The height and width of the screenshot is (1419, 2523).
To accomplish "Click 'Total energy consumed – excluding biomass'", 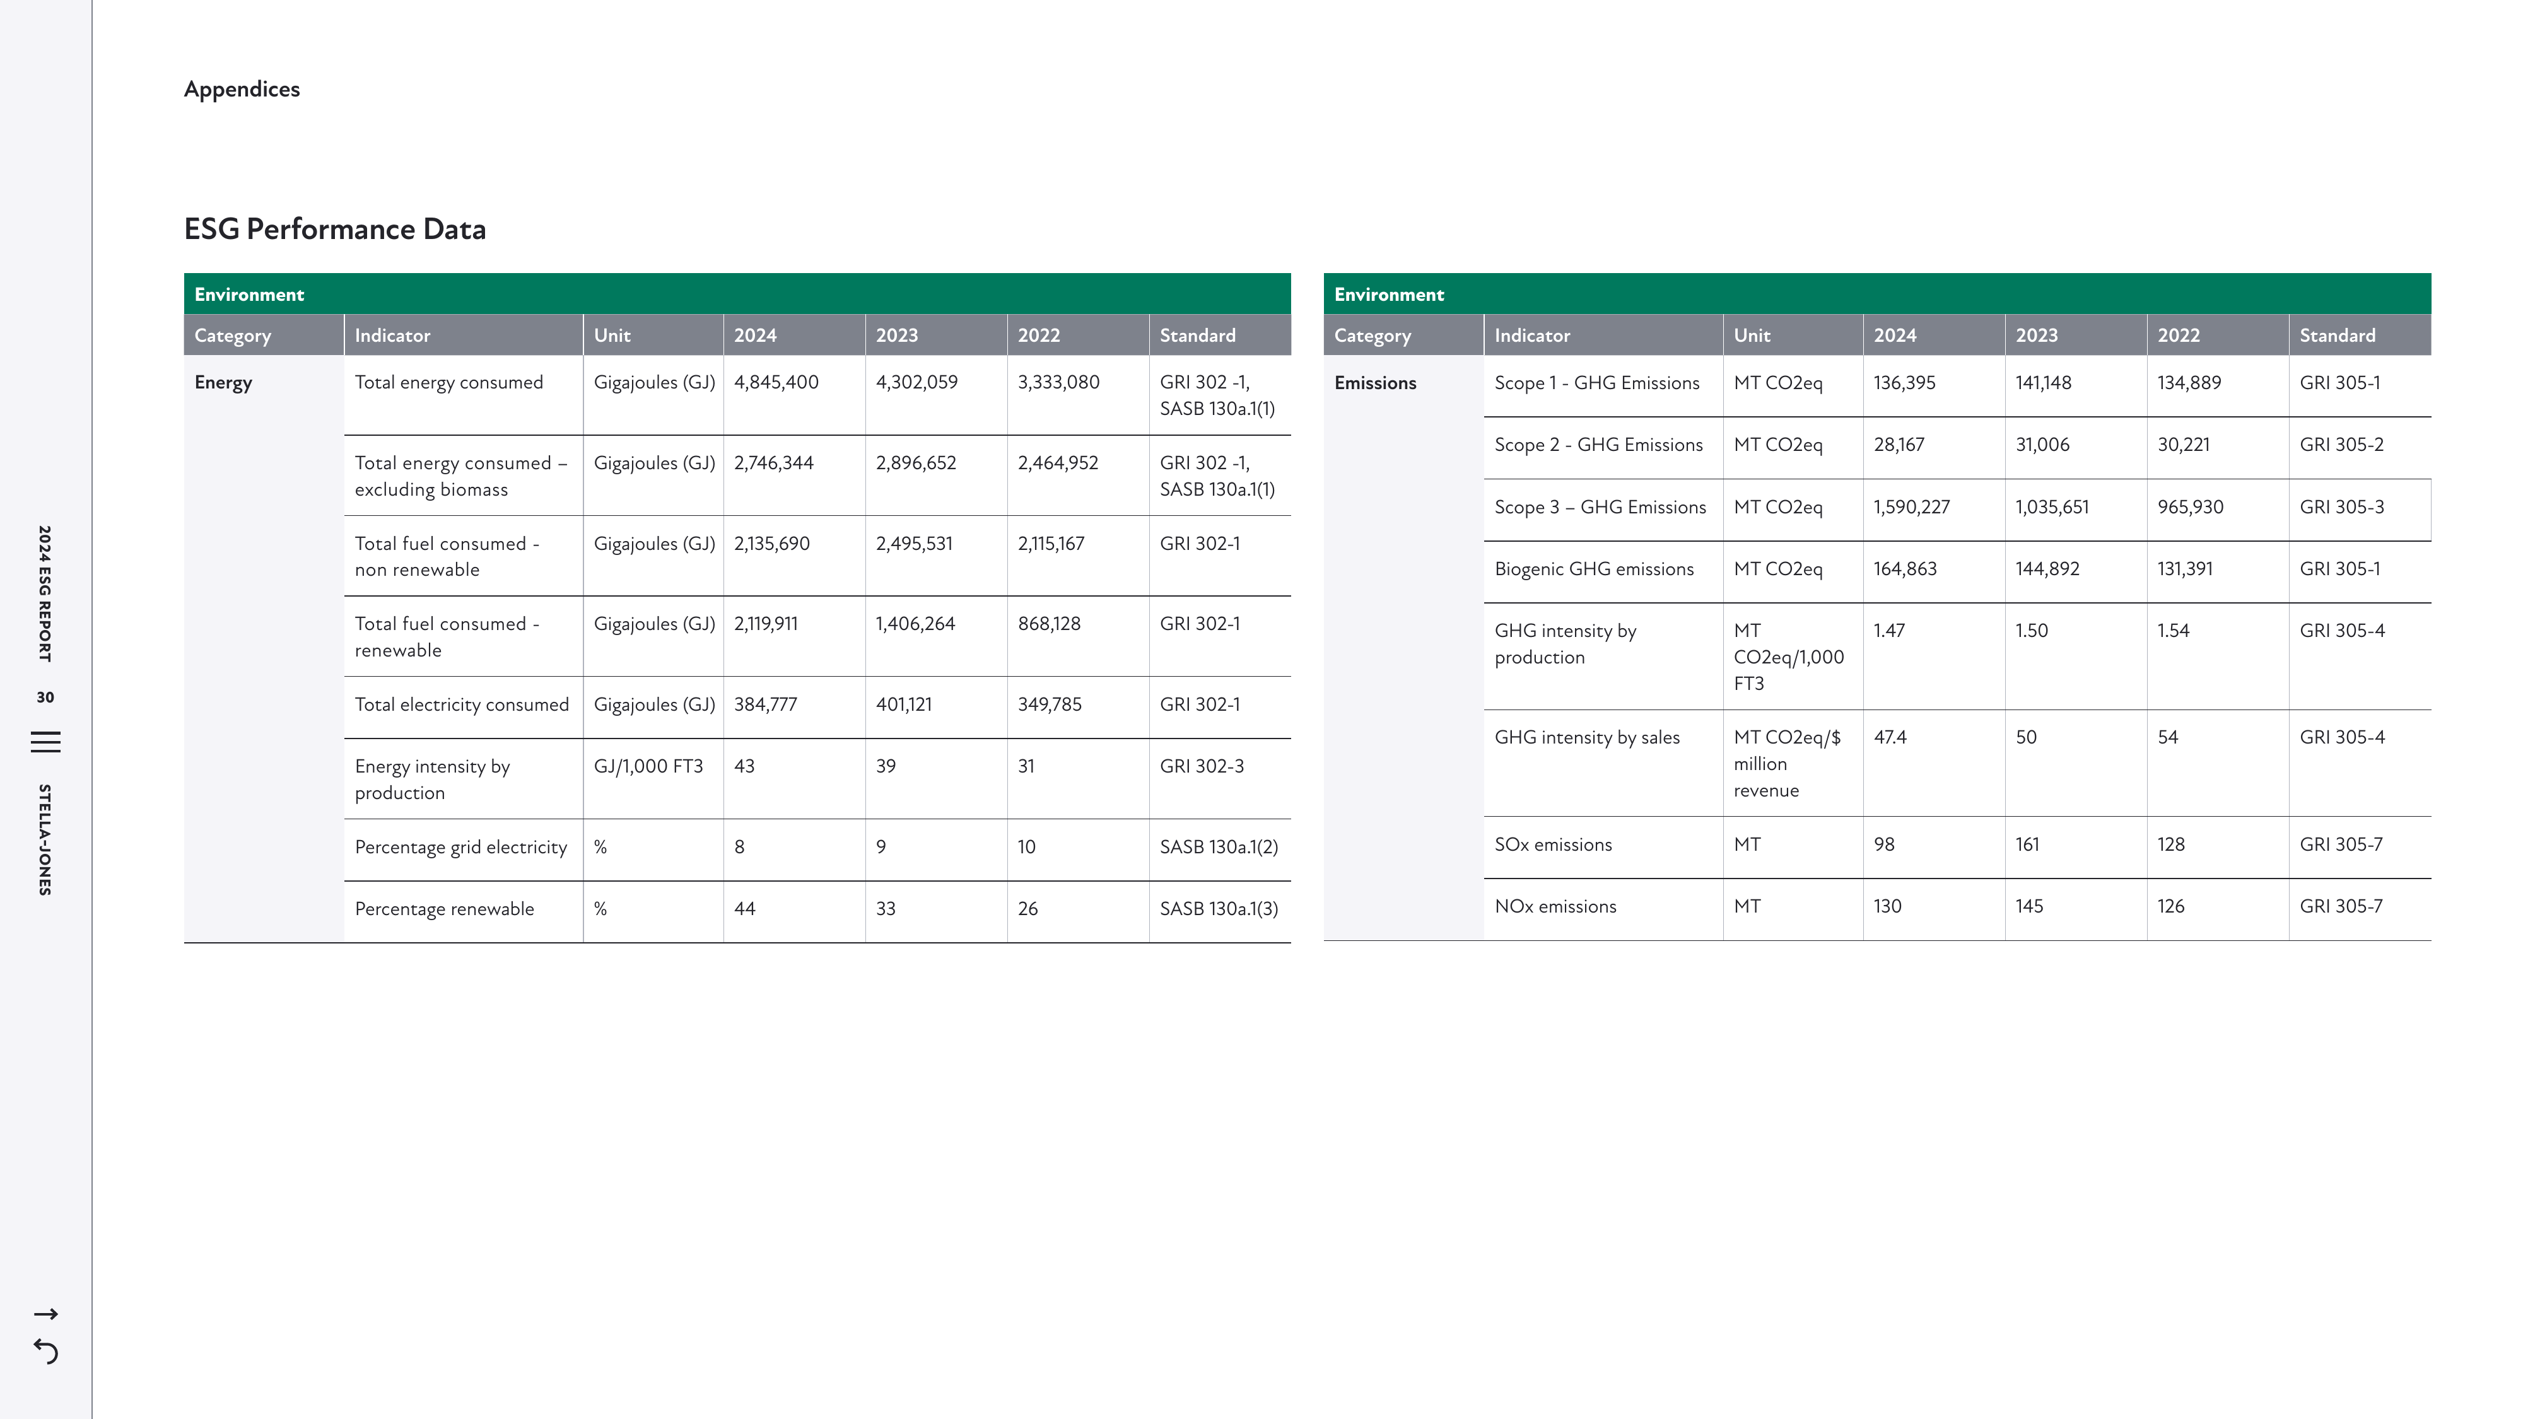I will click(461, 476).
